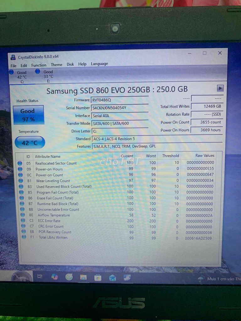
Task: Click the CrystalDiskInfo title bar icon
Action: click(x=13, y=57)
